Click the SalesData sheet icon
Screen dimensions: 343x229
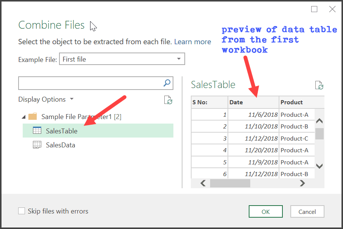tap(37, 145)
